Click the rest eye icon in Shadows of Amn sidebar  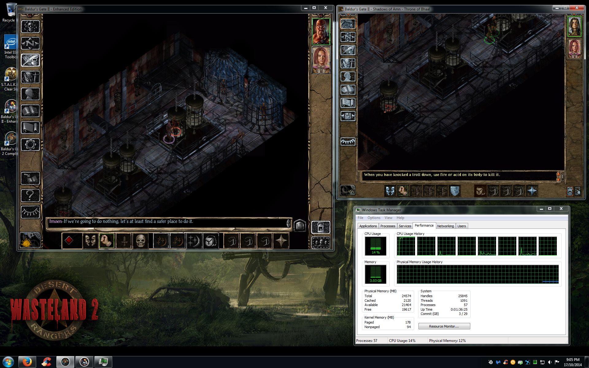(348, 141)
